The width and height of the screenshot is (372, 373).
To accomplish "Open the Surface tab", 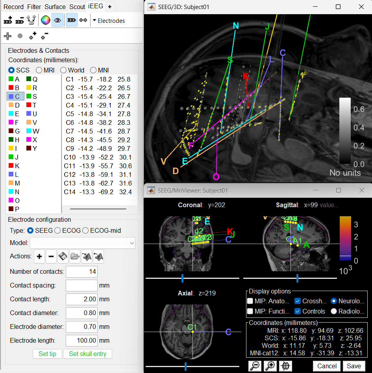I will [55, 7].
